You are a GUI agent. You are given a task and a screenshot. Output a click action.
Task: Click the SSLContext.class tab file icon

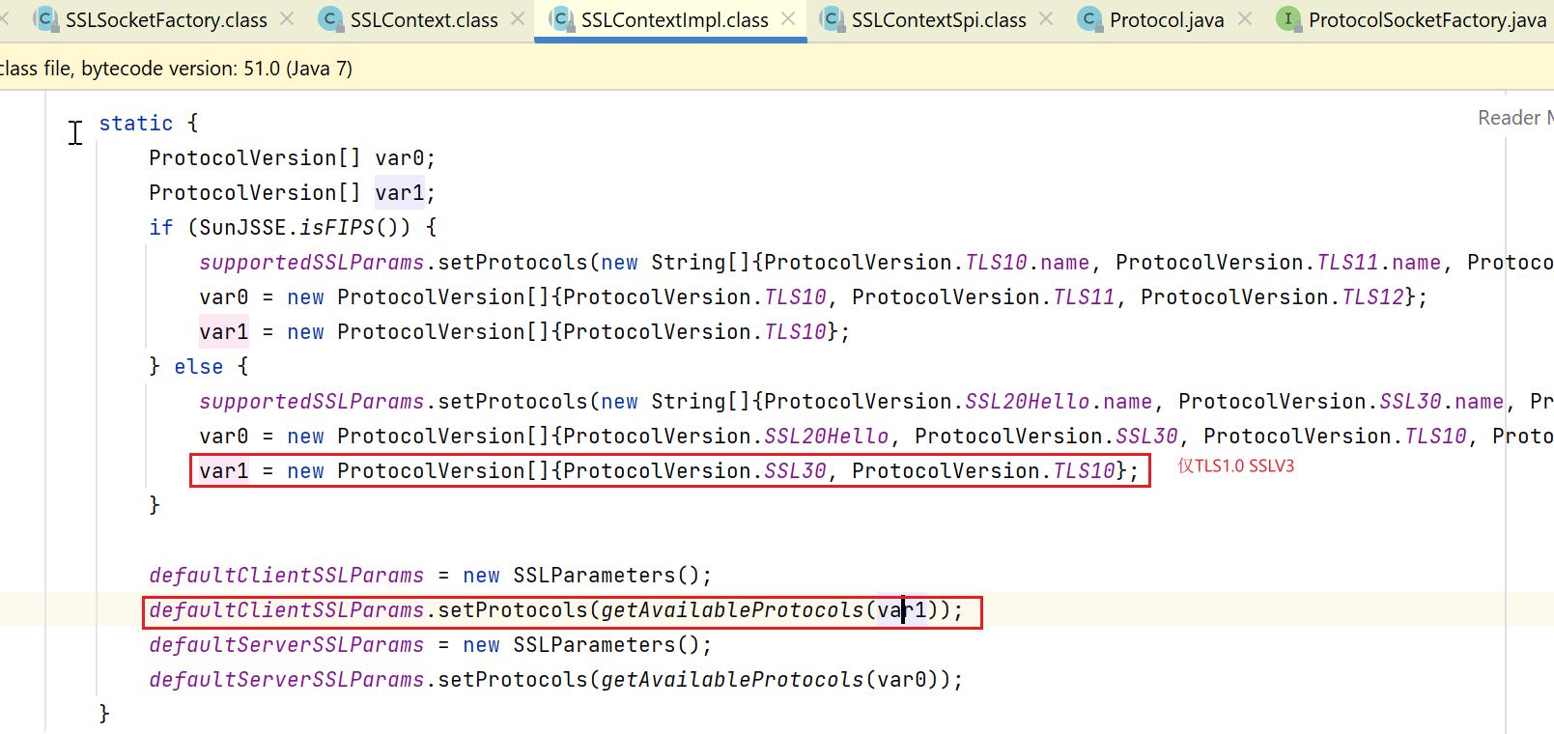click(330, 18)
